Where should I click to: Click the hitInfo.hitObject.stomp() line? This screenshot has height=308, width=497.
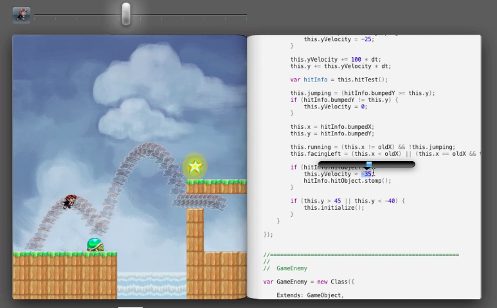(x=347, y=181)
